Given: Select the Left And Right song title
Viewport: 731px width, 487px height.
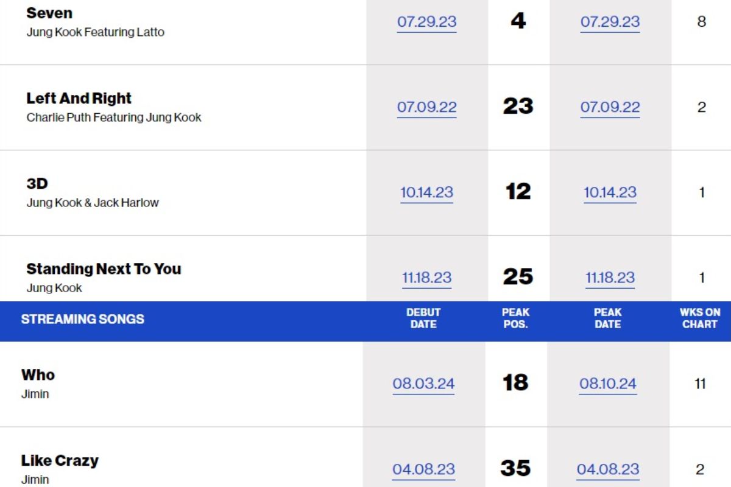Looking at the screenshot, I should click(x=79, y=98).
